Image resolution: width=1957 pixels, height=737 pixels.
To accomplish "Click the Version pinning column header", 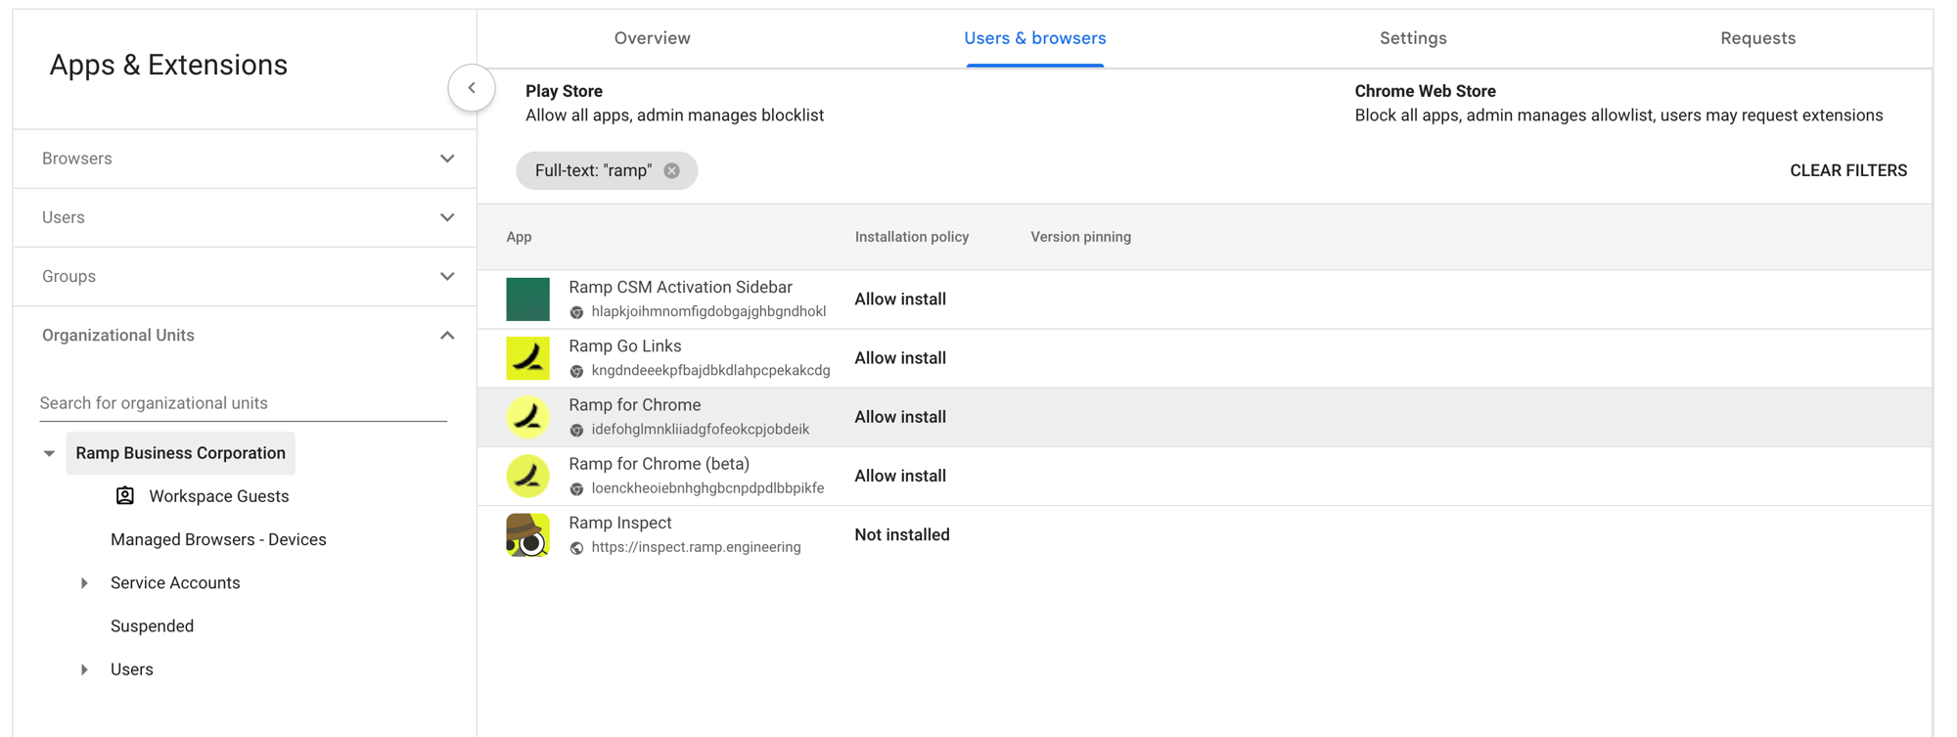I will pyautogui.click(x=1080, y=237).
